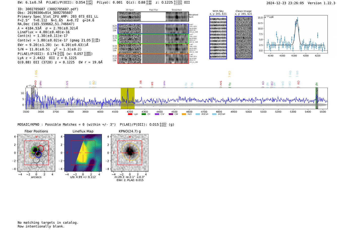This screenshot has width=353, height=240.
Task: Click the red Lyα legend swatch
Action: (130, 114)
